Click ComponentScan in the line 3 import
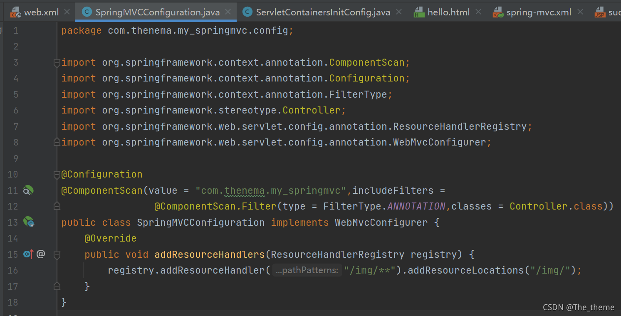This screenshot has width=621, height=316. 367,62
